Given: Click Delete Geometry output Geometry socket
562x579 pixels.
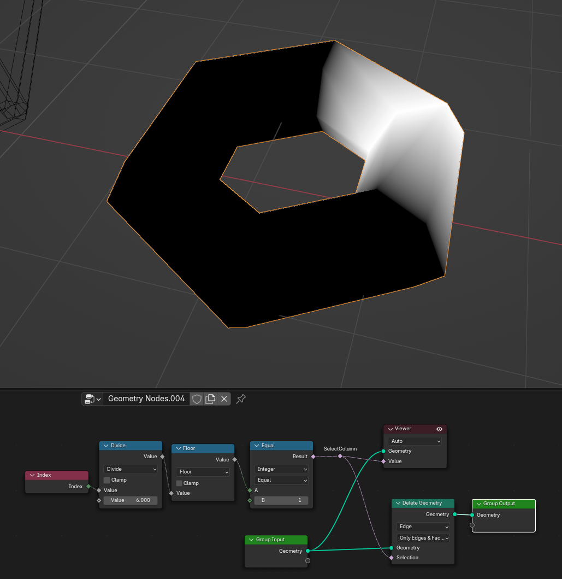Looking at the screenshot, I should 455,514.
